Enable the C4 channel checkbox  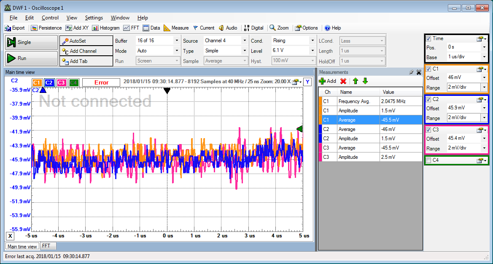point(428,161)
